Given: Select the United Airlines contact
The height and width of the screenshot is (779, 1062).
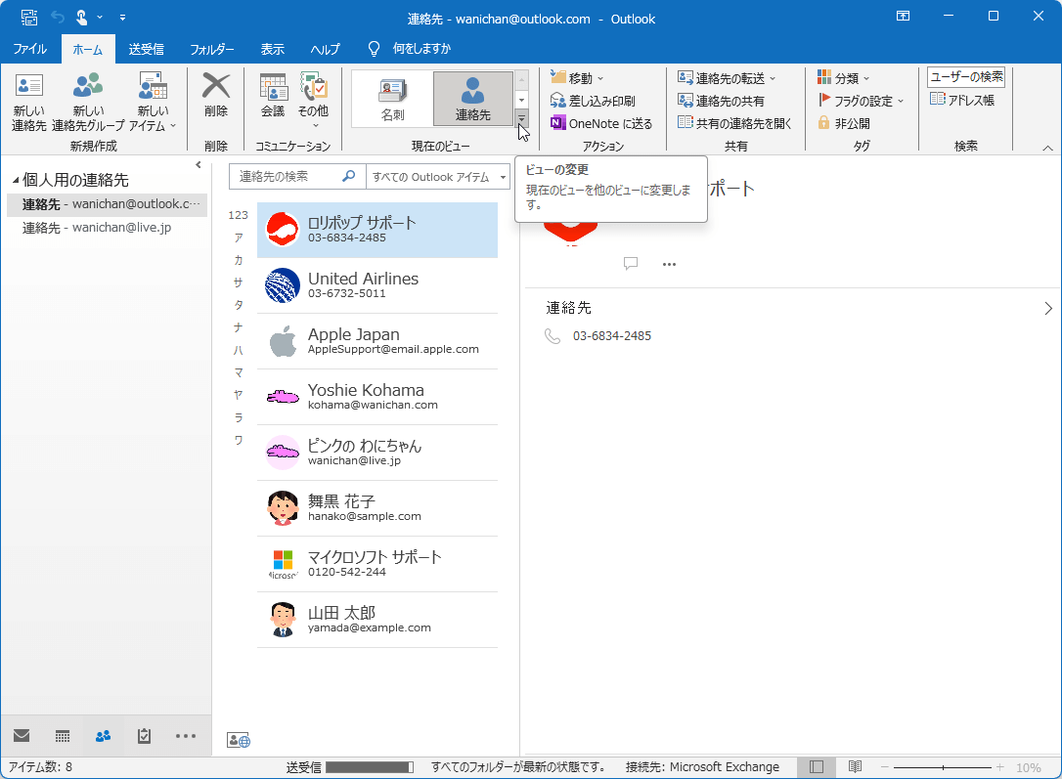Looking at the screenshot, I should tap(377, 285).
